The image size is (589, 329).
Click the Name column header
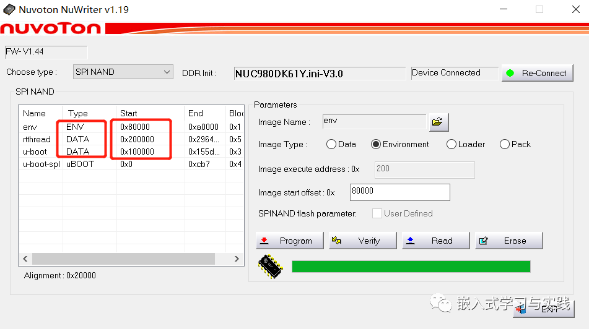click(41, 113)
